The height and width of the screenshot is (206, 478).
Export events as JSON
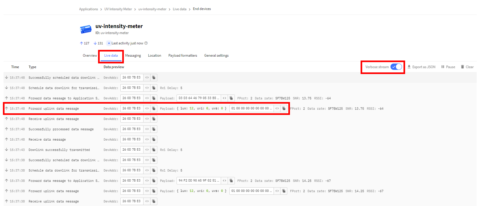(421, 67)
